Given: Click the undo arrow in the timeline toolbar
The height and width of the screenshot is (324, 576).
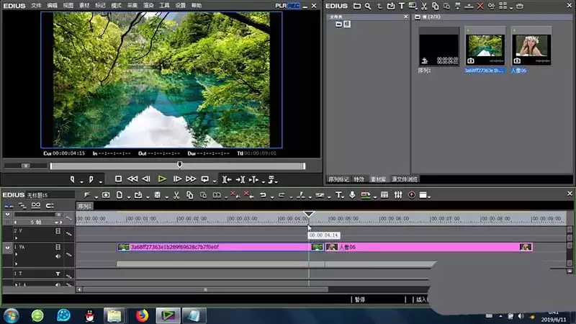Looking at the screenshot, I should pyautogui.click(x=263, y=195).
